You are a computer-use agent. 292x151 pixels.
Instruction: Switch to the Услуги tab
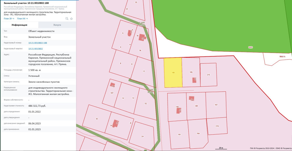pyautogui.click(x=57, y=25)
